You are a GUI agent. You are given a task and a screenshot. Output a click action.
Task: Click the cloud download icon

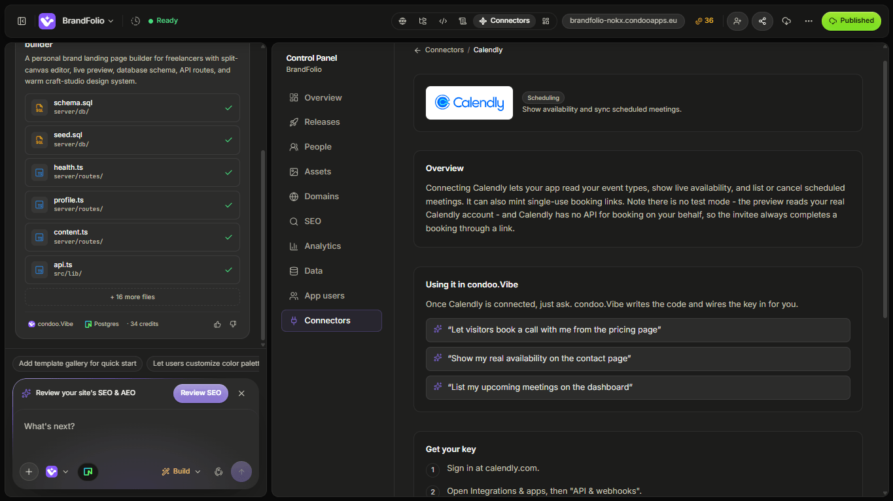click(786, 21)
